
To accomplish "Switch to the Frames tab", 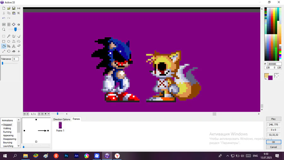I will coord(76,119).
